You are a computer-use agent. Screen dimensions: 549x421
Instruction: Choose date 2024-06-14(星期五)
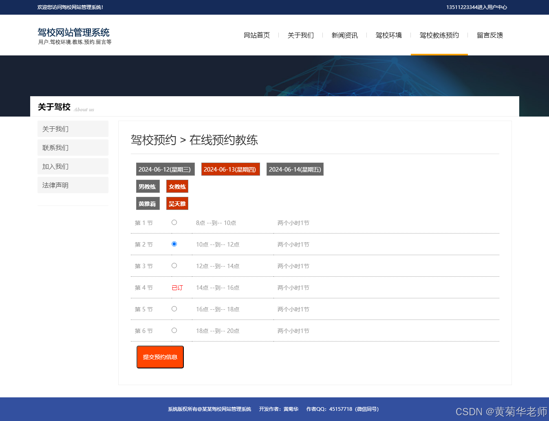pyautogui.click(x=295, y=169)
